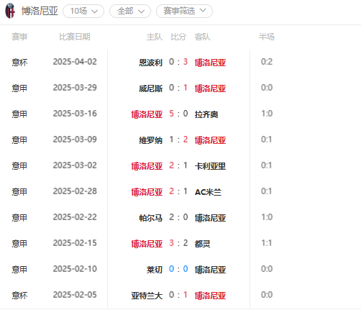Click 都灵 team name
Screen dimensions: 361x310
pyautogui.click(x=203, y=244)
